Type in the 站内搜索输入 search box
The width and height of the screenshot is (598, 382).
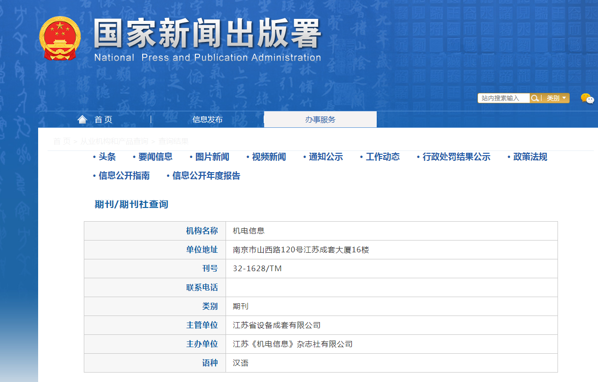point(503,98)
